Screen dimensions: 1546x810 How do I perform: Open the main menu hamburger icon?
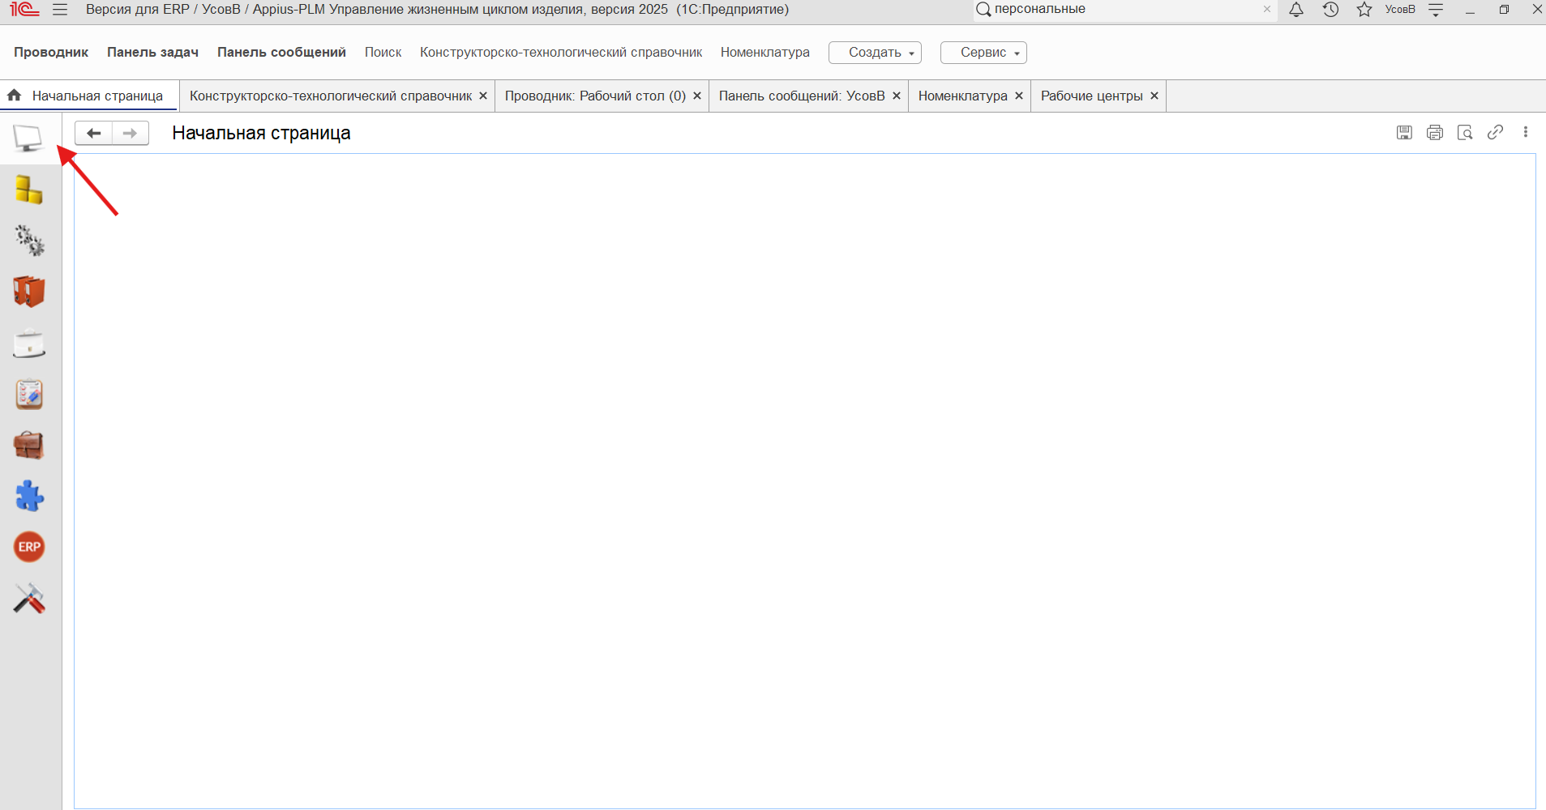coord(60,10)
